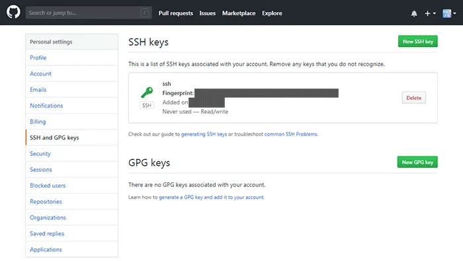Click 'Never used — Read/write' text
463x261 pixels.
195,112
